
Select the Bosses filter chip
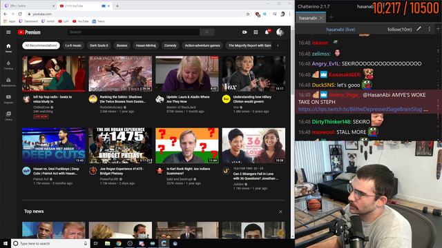(122, 45)
